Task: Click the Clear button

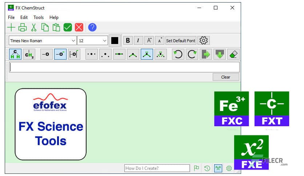Action: 226,77
